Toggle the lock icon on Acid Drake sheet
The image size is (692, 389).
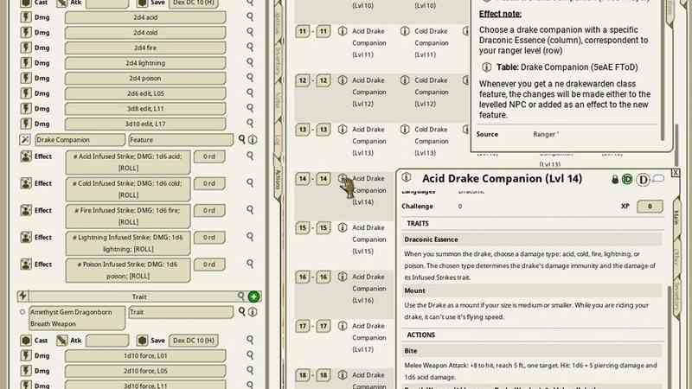[615, 179]
